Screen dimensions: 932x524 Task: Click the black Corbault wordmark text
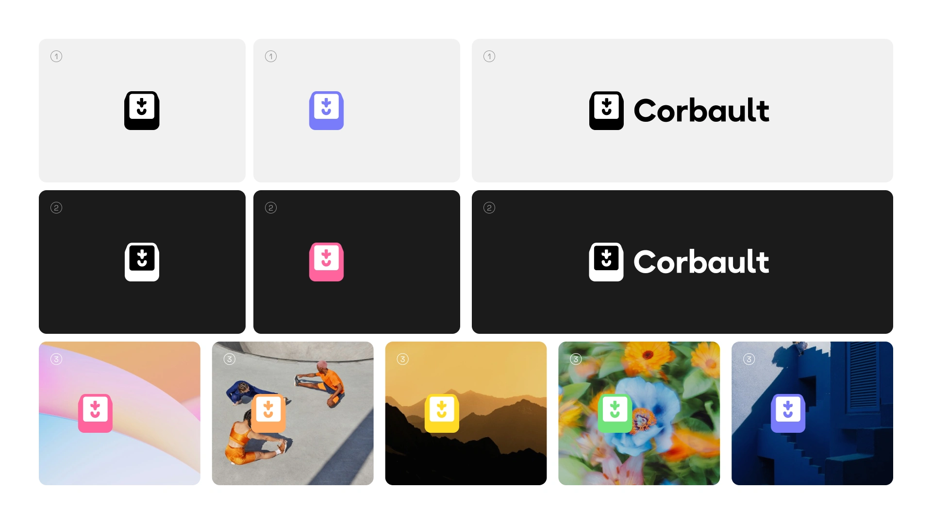pos(701,111)
